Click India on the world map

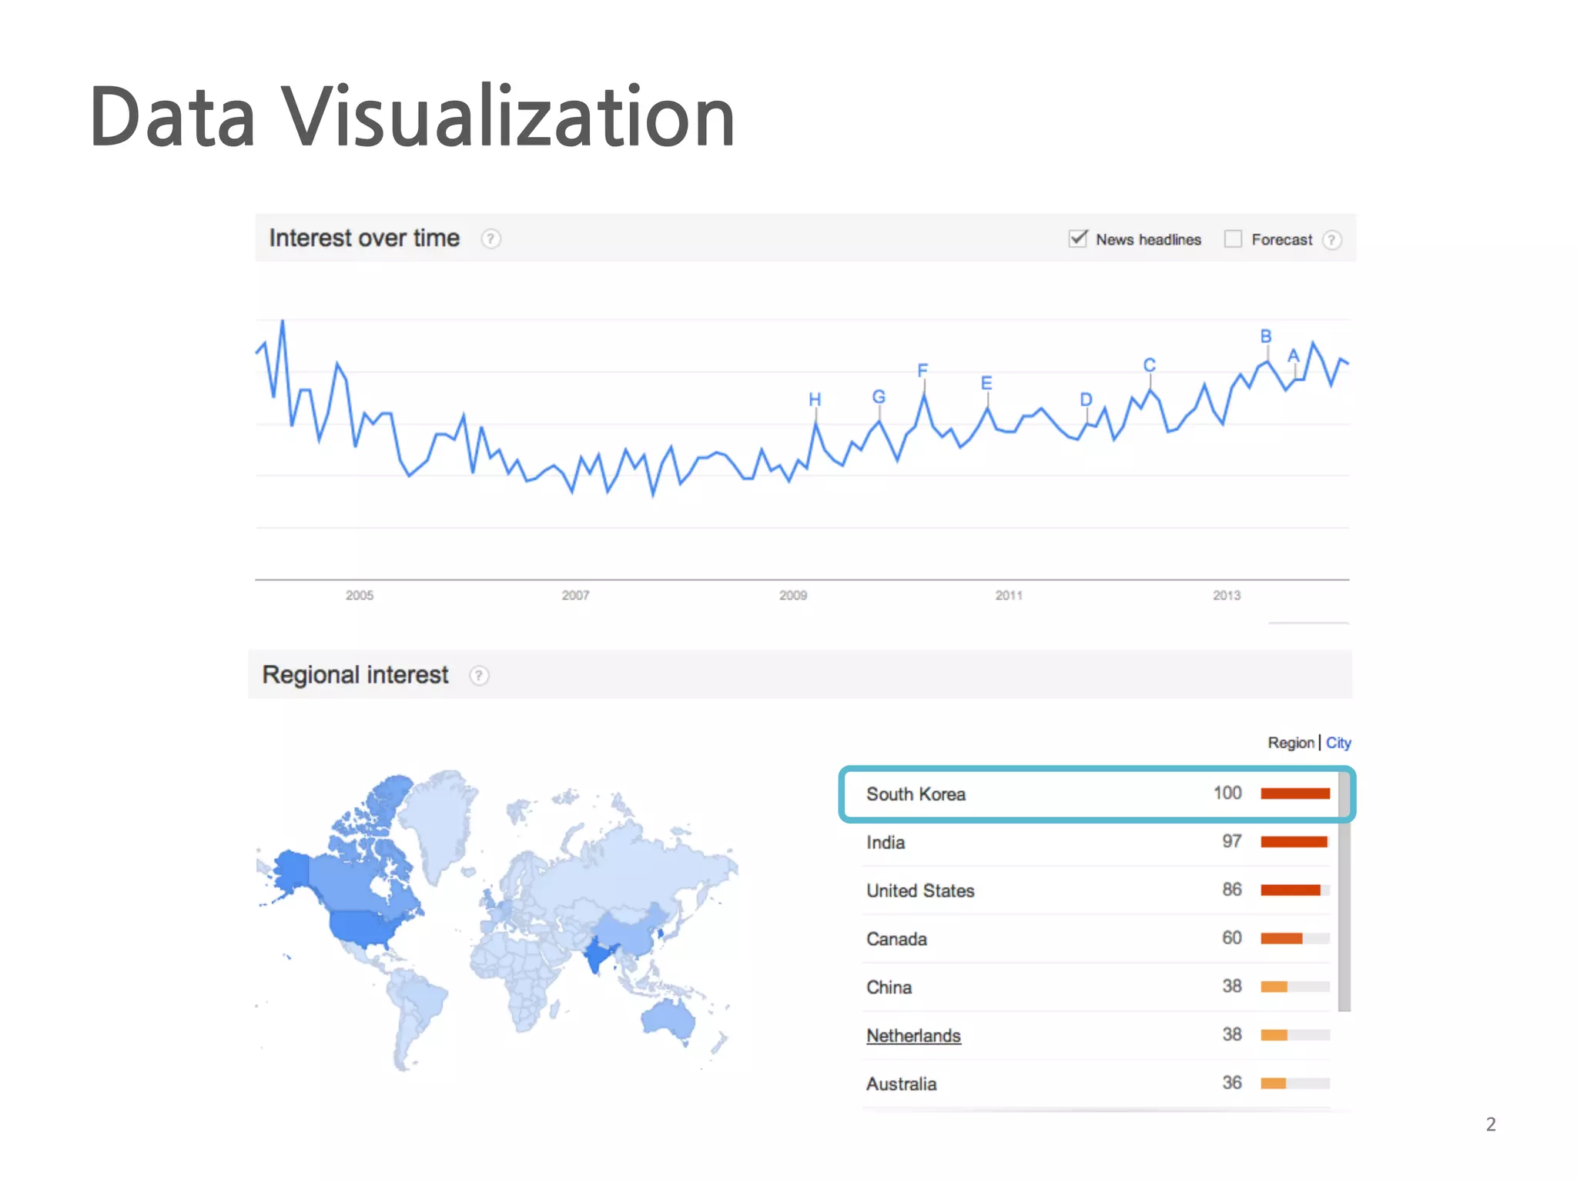(596, 955)
